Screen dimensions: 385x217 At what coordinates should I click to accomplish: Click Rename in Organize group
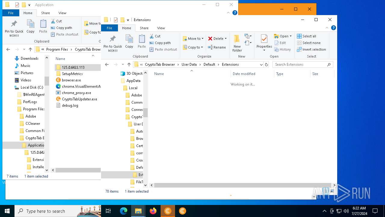[x=217, y=47]
